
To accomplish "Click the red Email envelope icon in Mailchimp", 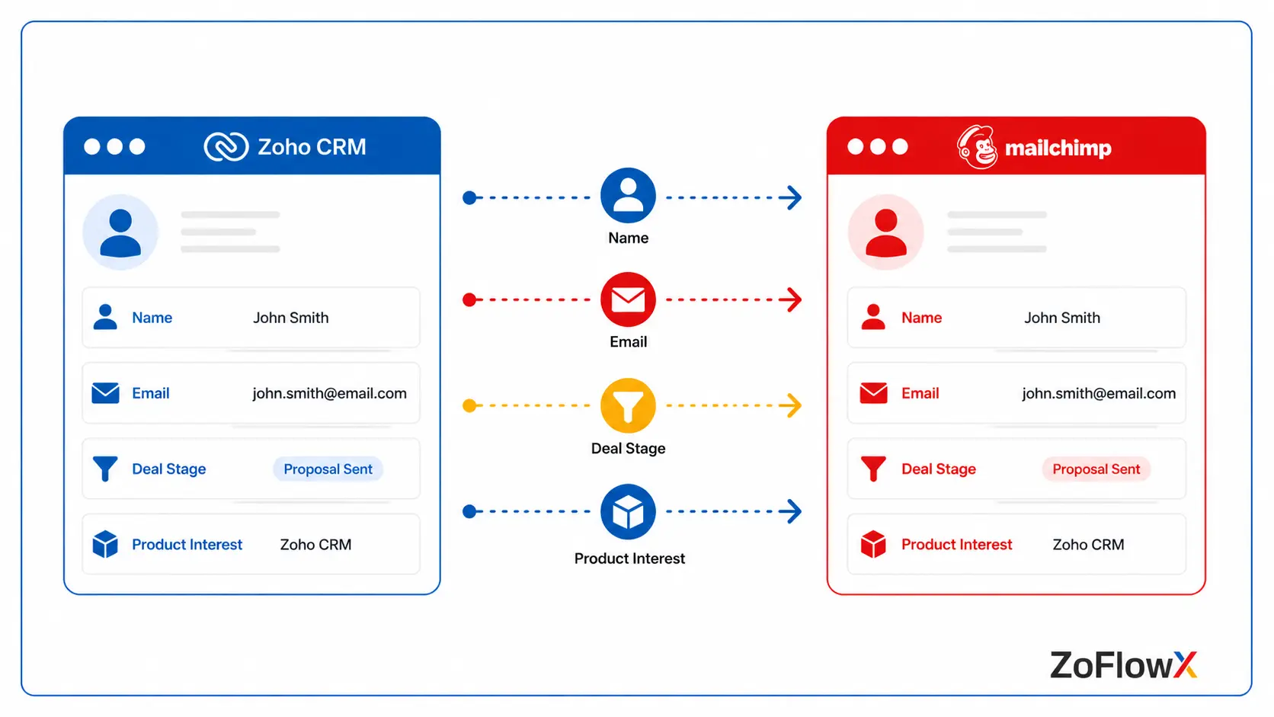I will (x=873, y=393).
